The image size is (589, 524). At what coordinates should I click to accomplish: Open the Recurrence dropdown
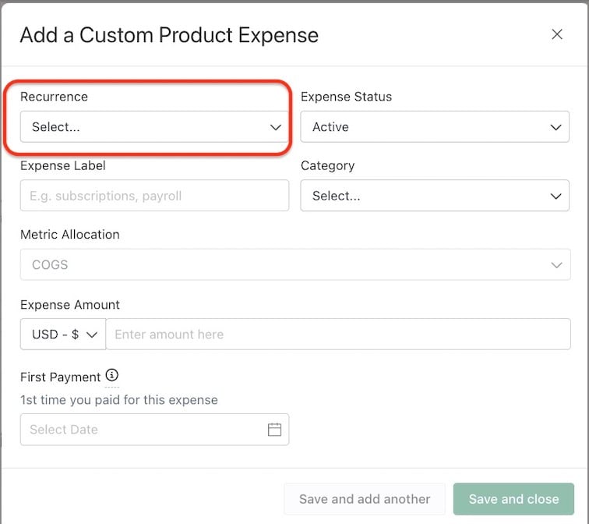click(x=154, y=126)
